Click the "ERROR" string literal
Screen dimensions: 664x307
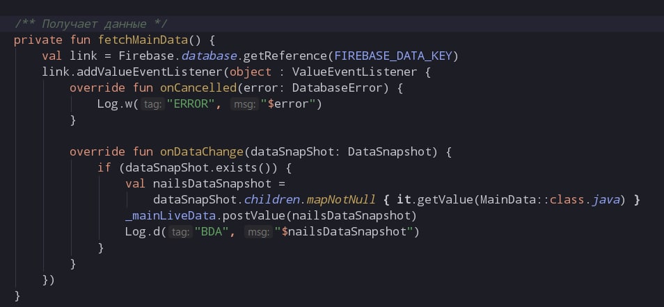click(x=191, y=104)
